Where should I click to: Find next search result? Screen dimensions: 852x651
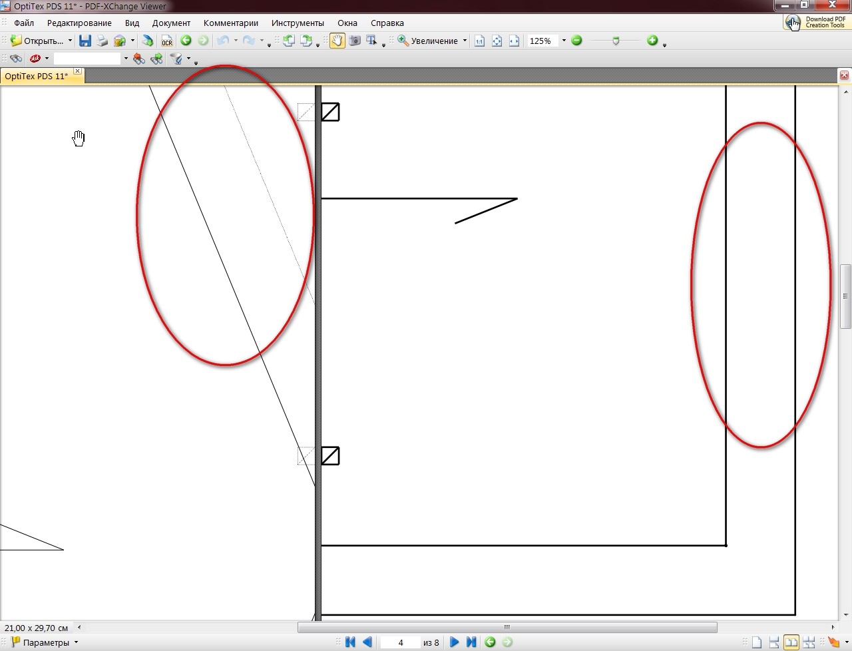point(156,59)
